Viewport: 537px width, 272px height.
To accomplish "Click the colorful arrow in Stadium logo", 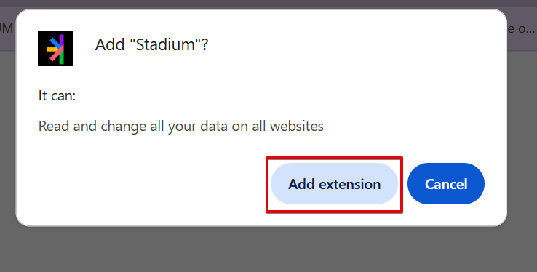I will point(55,49).
